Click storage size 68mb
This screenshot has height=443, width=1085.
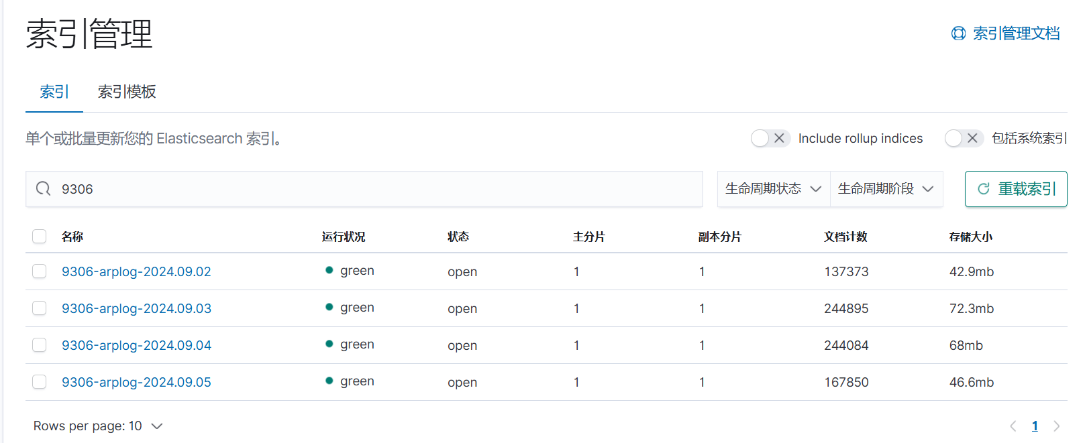tap(966, 345)
